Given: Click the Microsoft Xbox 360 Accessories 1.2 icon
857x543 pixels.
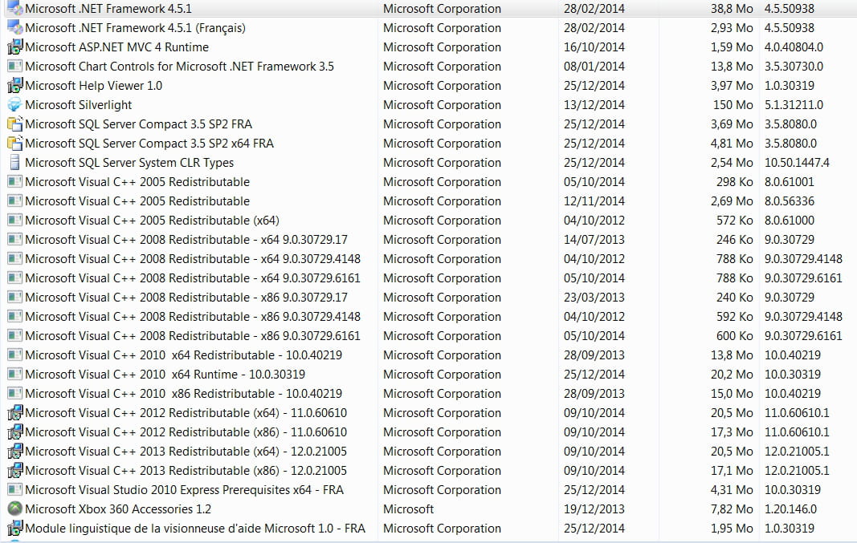Looking at the screenshot, I should tap(14, 509).
